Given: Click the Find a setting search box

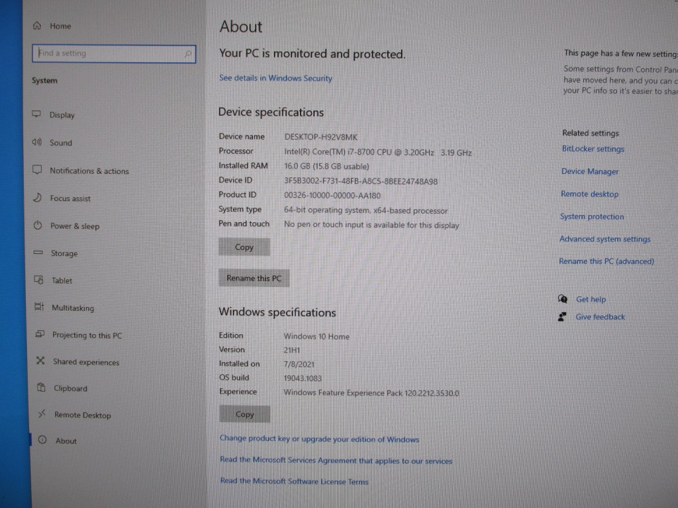Looking at the screenshot, I should 114,54.
